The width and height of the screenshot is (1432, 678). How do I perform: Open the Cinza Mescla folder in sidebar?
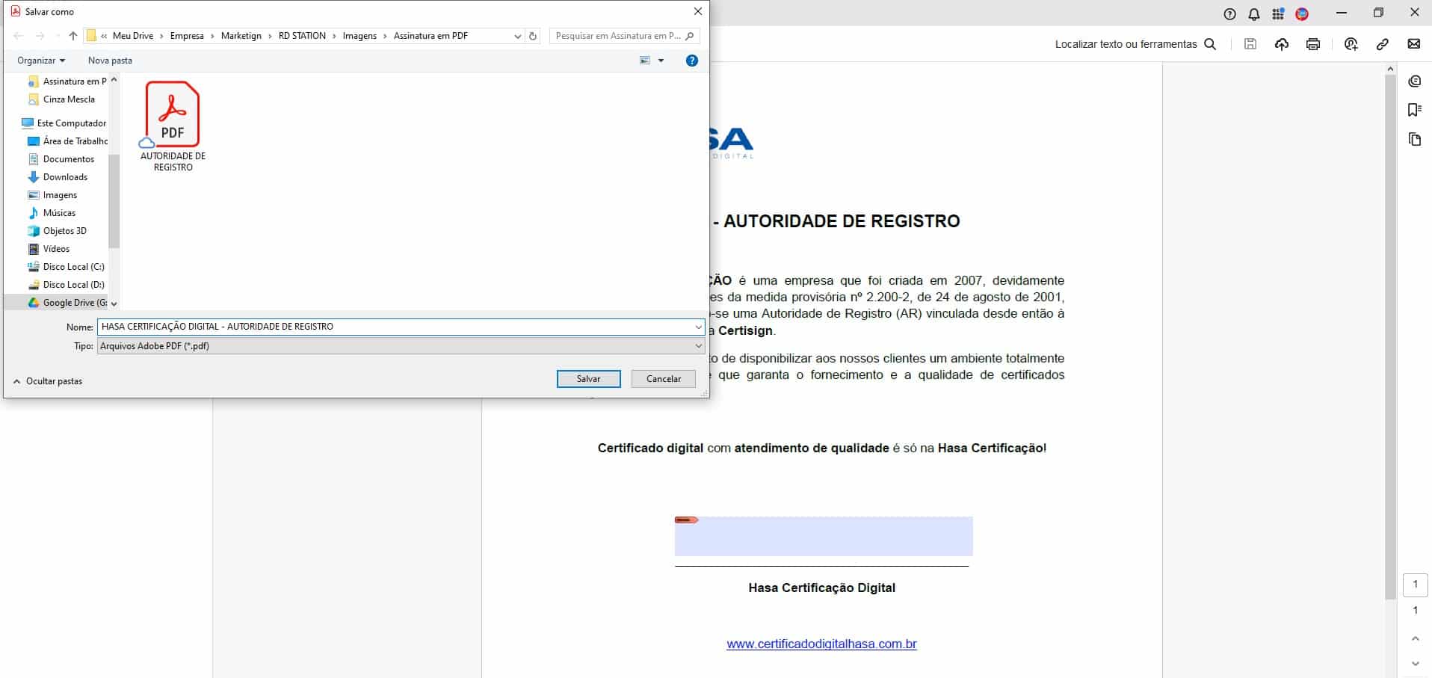pyautogui.click(x=61, y=99)
